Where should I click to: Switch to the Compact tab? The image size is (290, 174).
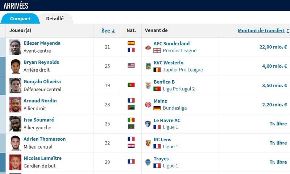click(20, 19)
